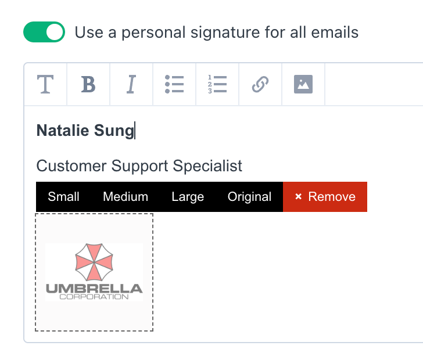Click the 'Use a personal signature' label
The height and width of the screenshot is (360, 423).
(x=216, y=33)
